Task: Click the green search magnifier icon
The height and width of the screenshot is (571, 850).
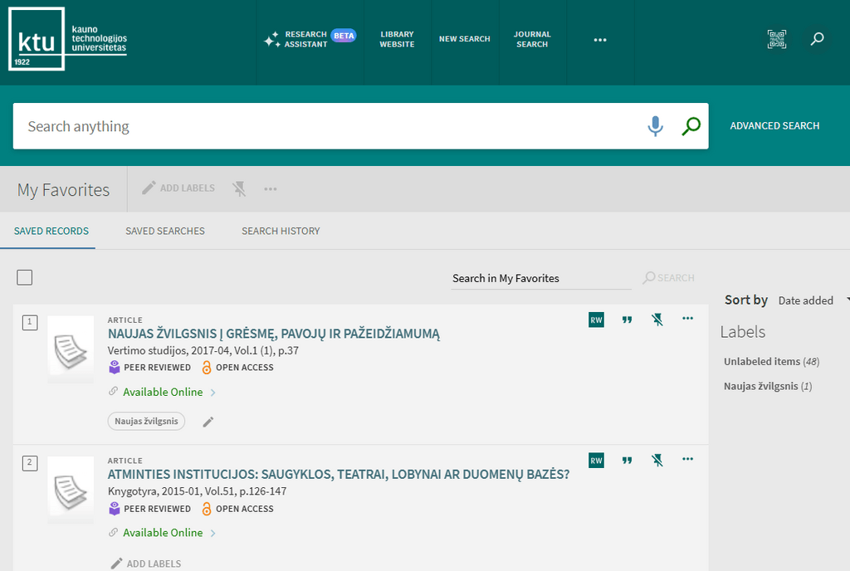Action: 691,126
